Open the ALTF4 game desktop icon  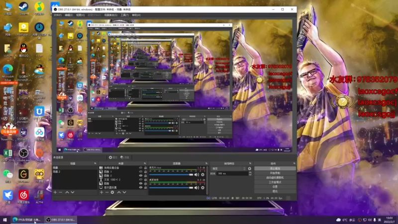tap(39, 195)
